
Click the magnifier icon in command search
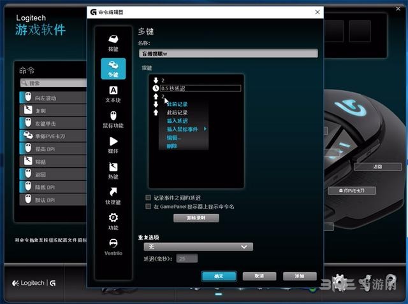click(24, 83)
